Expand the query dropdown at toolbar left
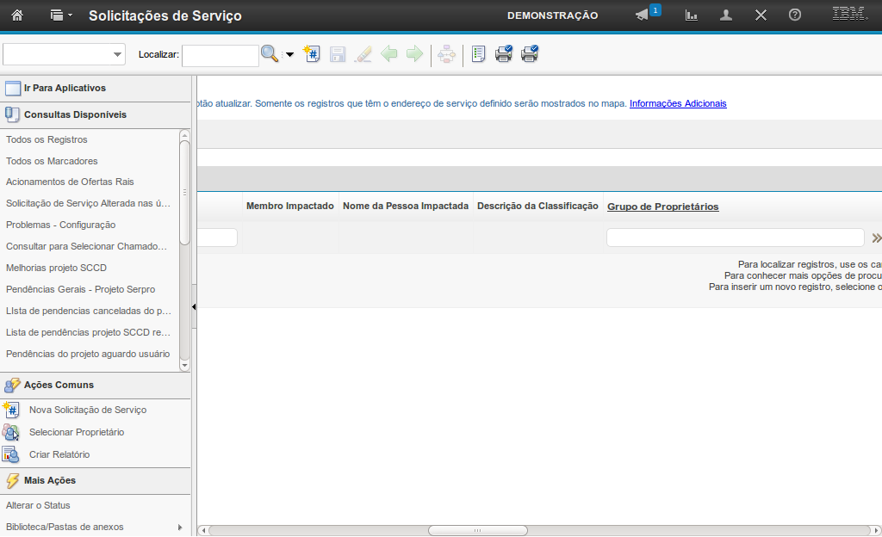The height and width of the screenshot is (537, 882). (118, 55)
